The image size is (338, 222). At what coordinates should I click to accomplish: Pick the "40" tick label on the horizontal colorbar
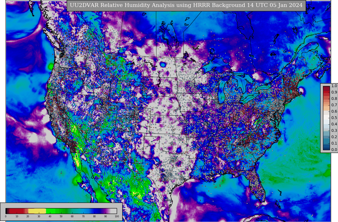click(x=50, y=216)
